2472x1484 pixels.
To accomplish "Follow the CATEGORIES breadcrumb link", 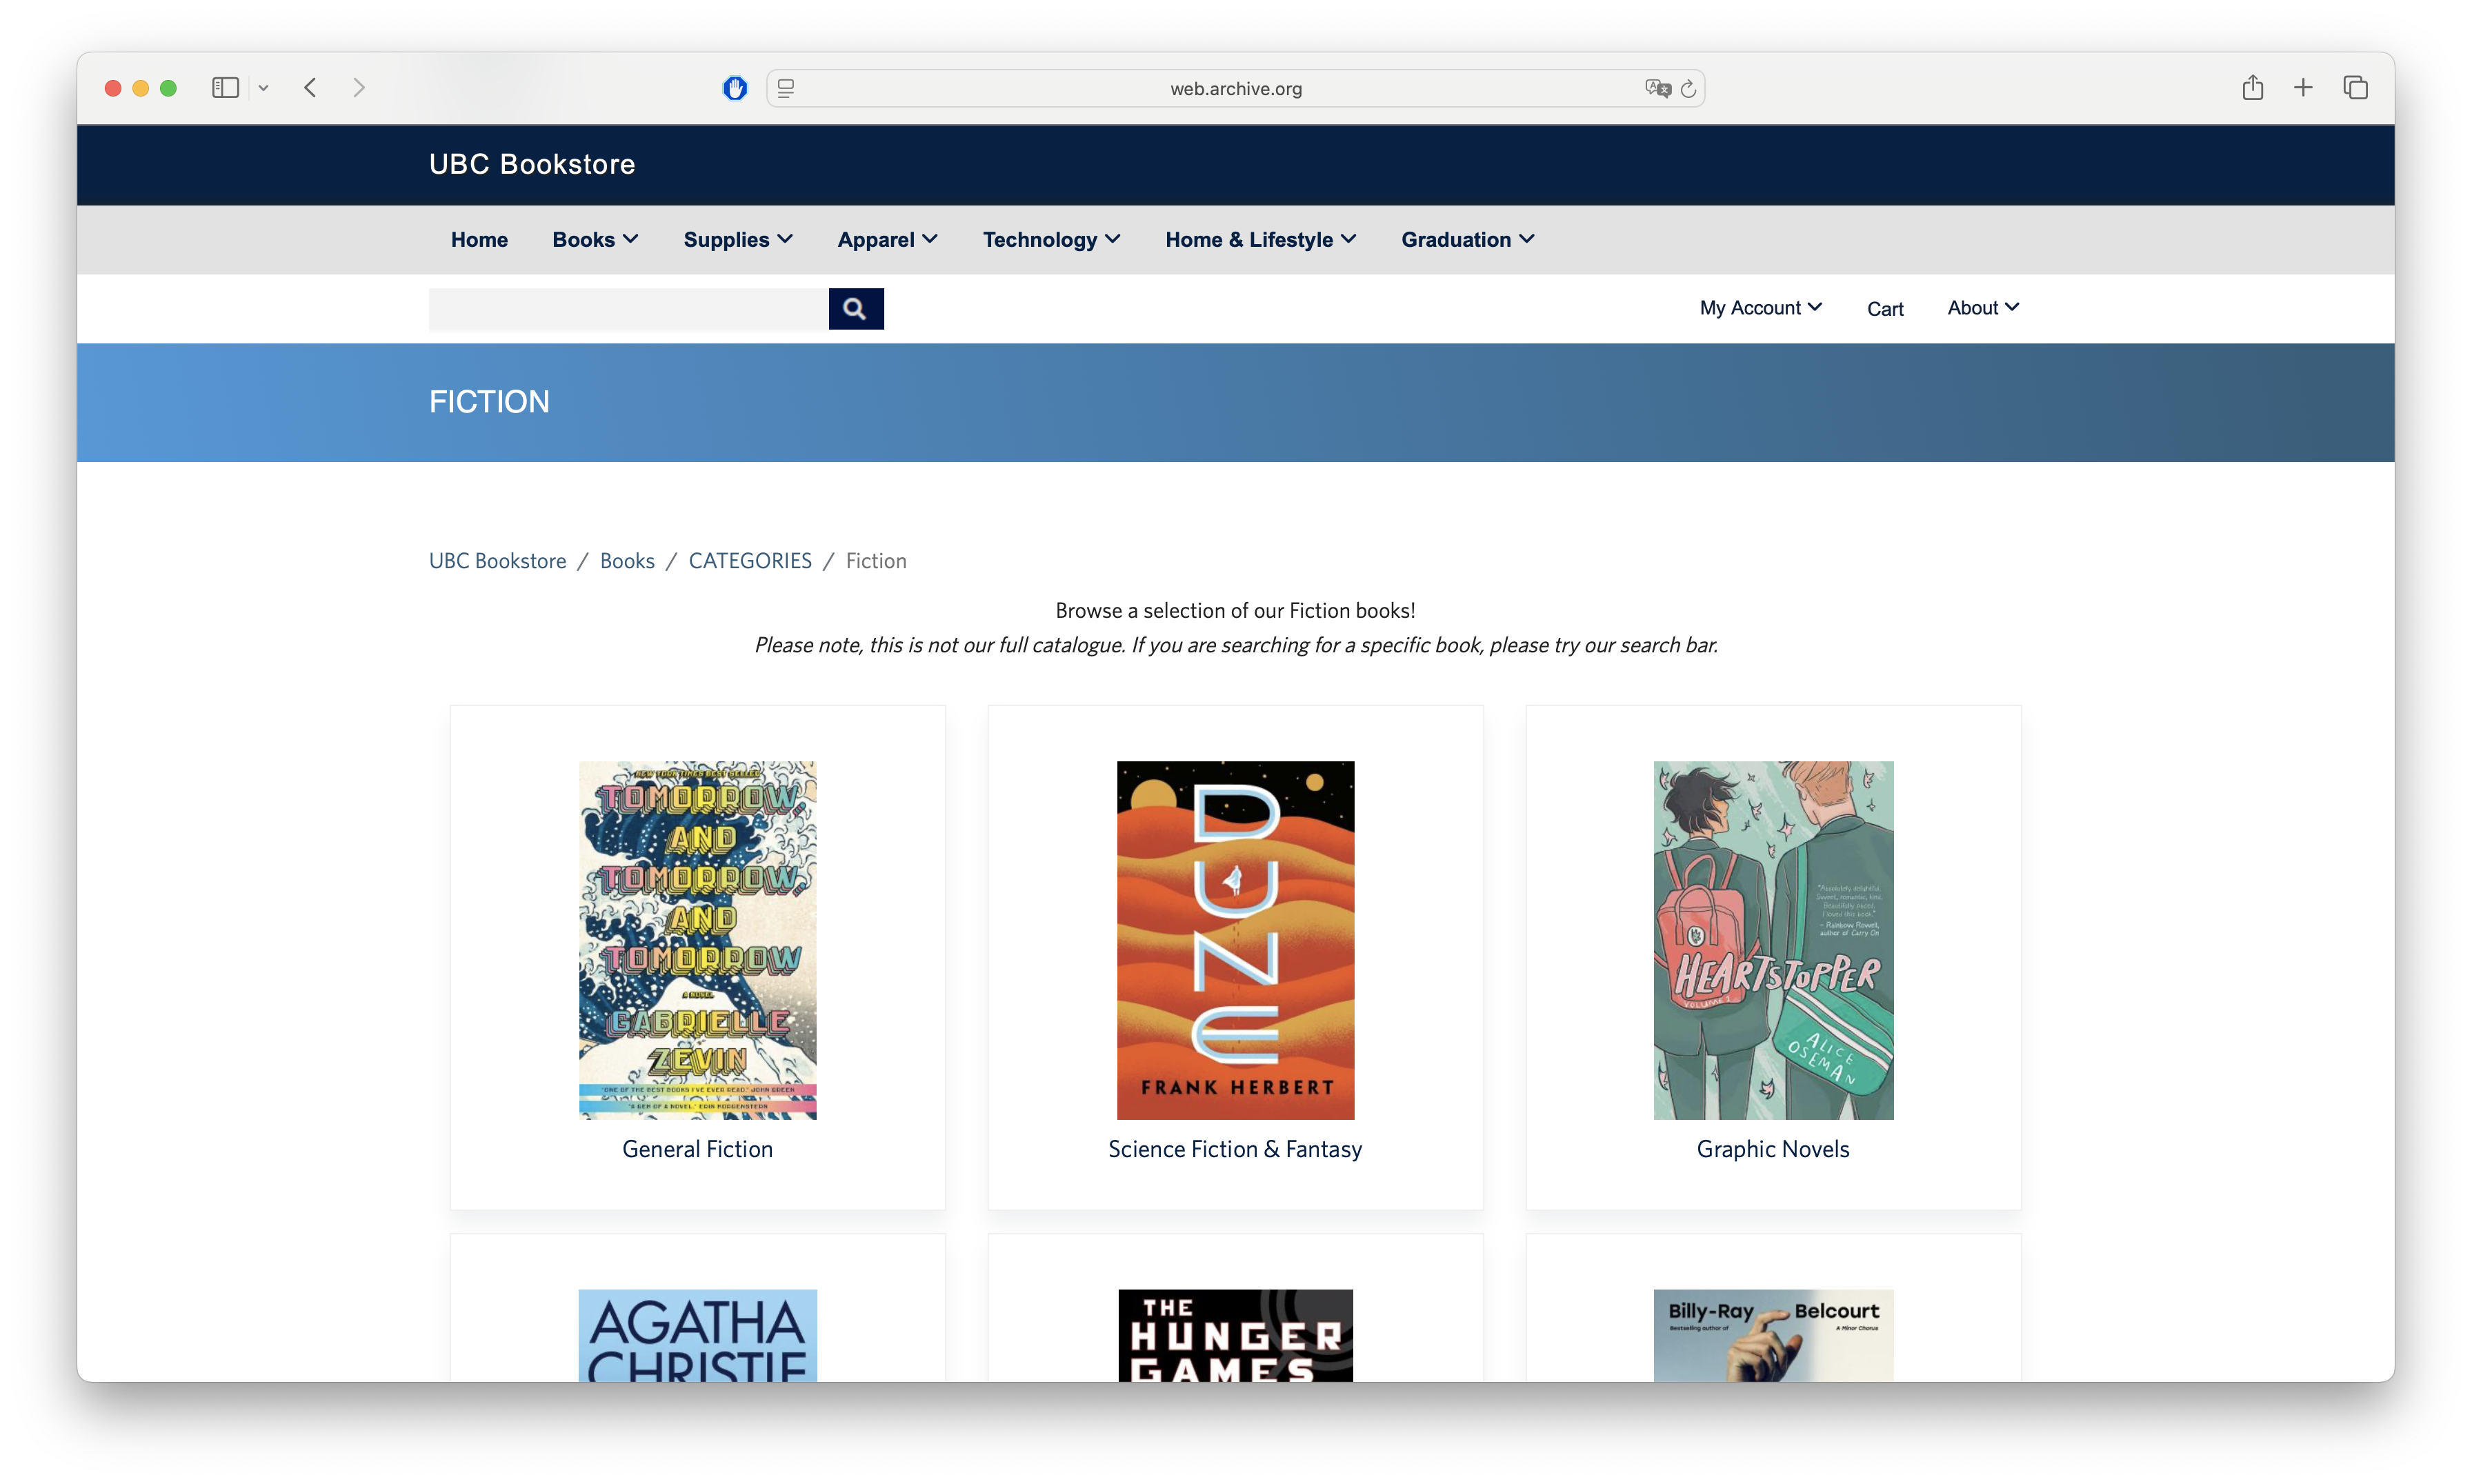I will pyautogui.click(x=750, y=561).
